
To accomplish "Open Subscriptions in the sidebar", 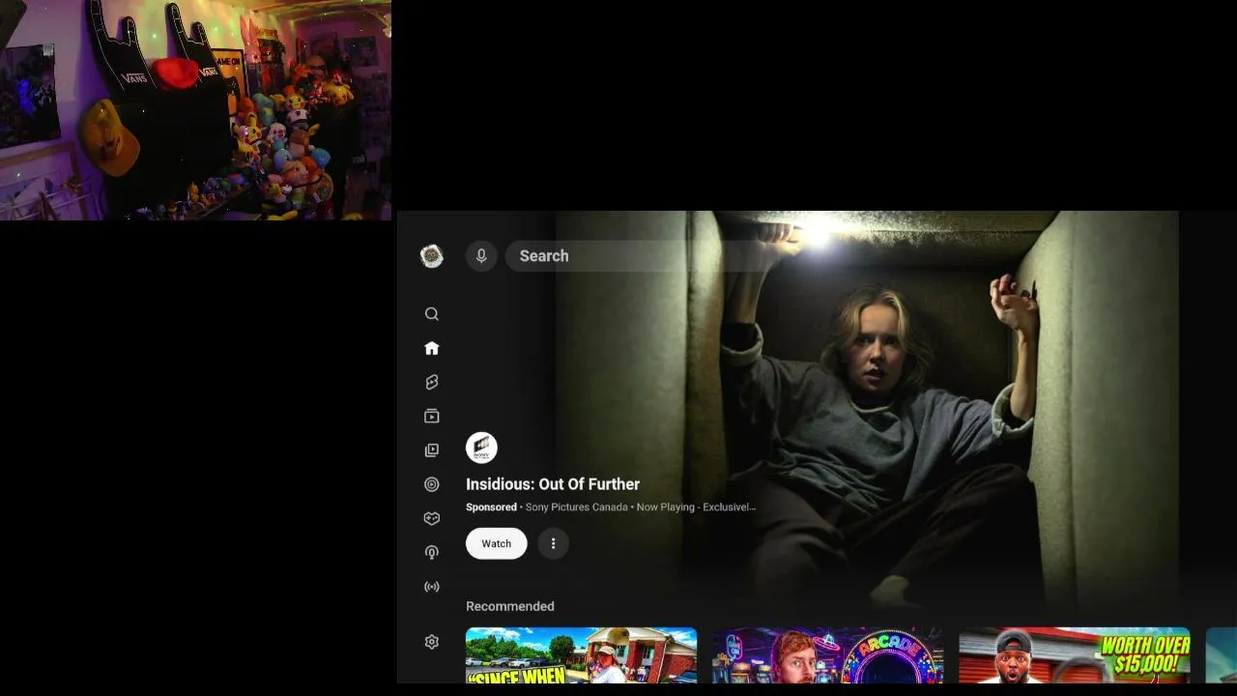I will pyautogui.click(x=432, y=417).
